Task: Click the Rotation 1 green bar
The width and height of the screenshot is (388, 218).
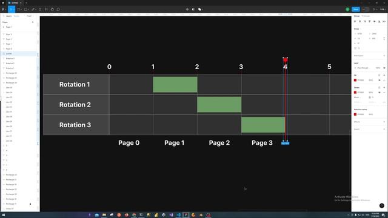Action: click(175, 85)
